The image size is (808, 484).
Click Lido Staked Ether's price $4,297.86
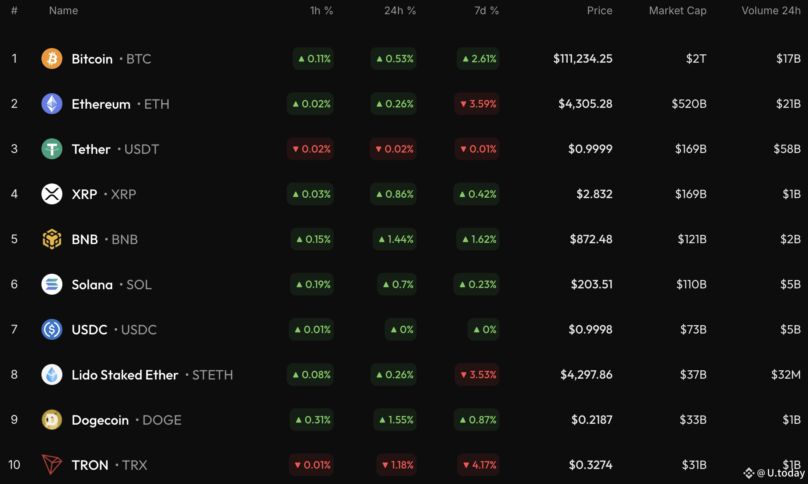587,374
